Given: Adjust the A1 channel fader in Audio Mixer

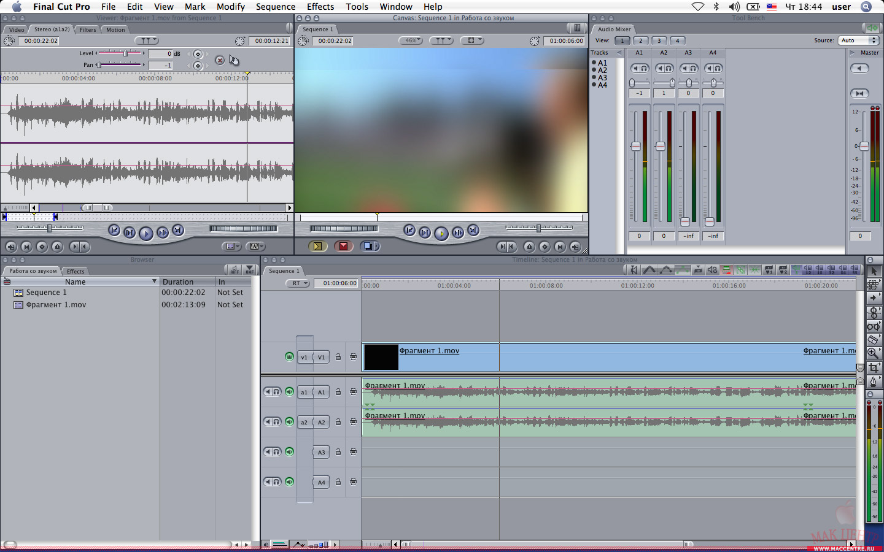Looking at the screenshot, I should [636, 146].
